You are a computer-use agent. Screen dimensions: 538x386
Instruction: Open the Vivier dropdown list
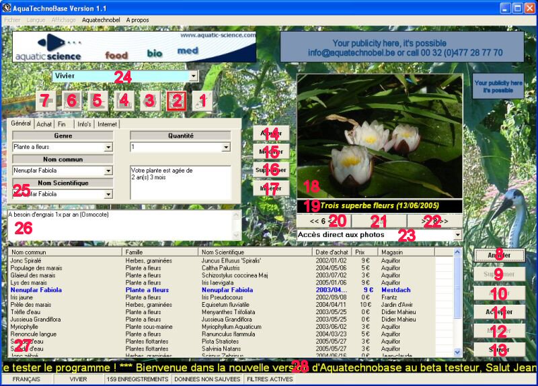(194, 77)
